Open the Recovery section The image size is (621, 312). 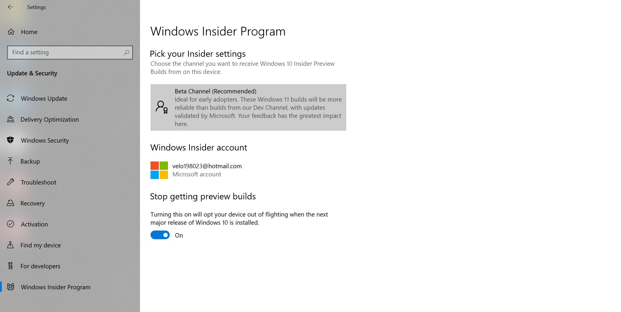tap(32, 203)
